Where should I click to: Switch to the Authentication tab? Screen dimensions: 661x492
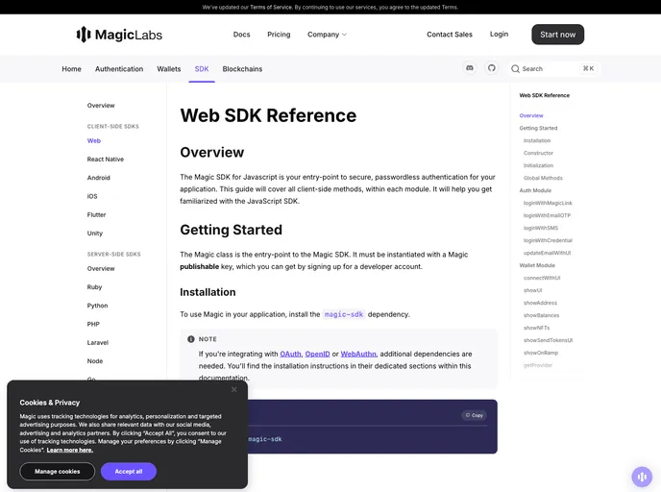point(119,69)
